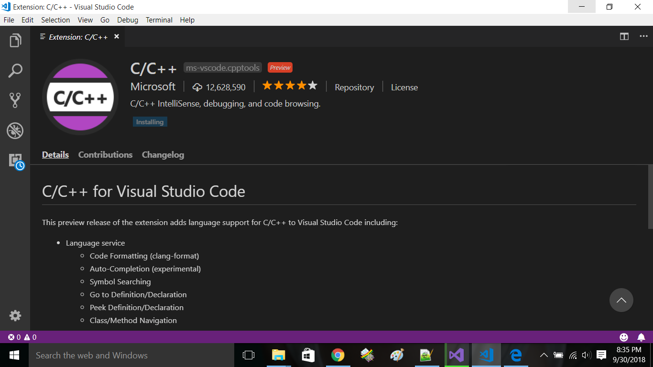Open Microsoft Edge from the taskbar

(x=516, y=355)
